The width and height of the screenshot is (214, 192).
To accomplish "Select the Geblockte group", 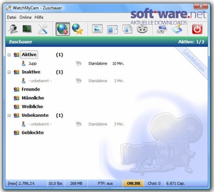I will 33,133.
